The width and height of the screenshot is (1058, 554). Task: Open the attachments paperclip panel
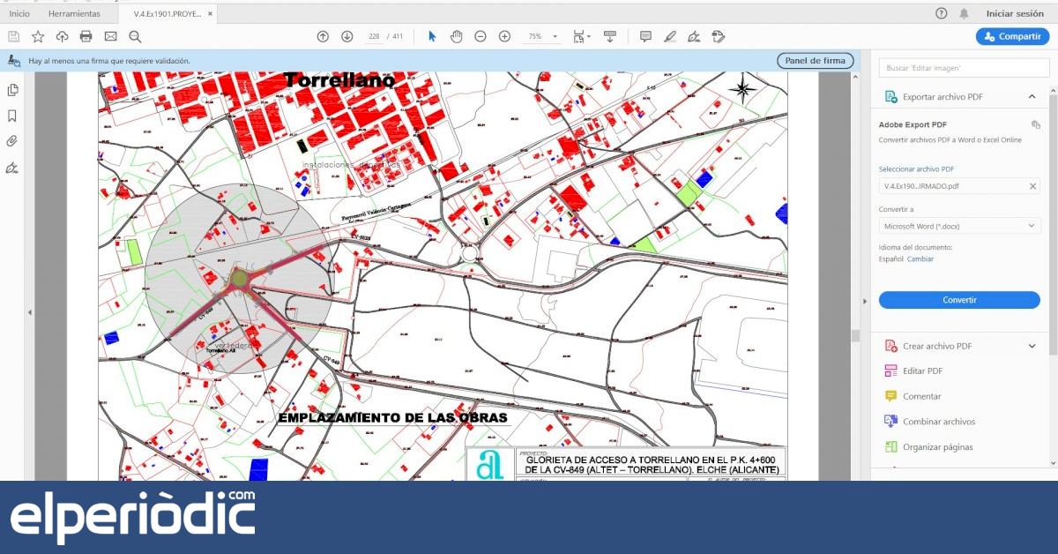(12, 141)
